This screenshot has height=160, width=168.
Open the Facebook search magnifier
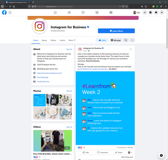[x=10, y=12]
